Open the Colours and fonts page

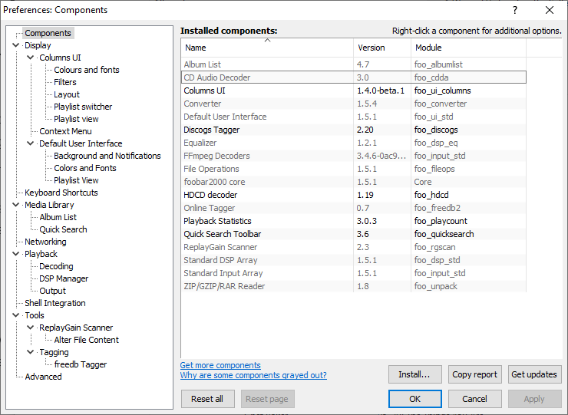click(87, 70)
